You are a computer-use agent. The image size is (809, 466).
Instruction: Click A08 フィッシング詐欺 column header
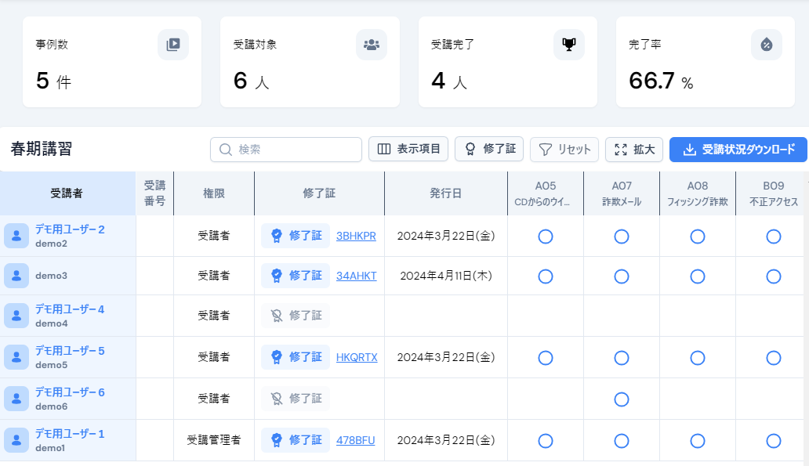pos(698,193)
